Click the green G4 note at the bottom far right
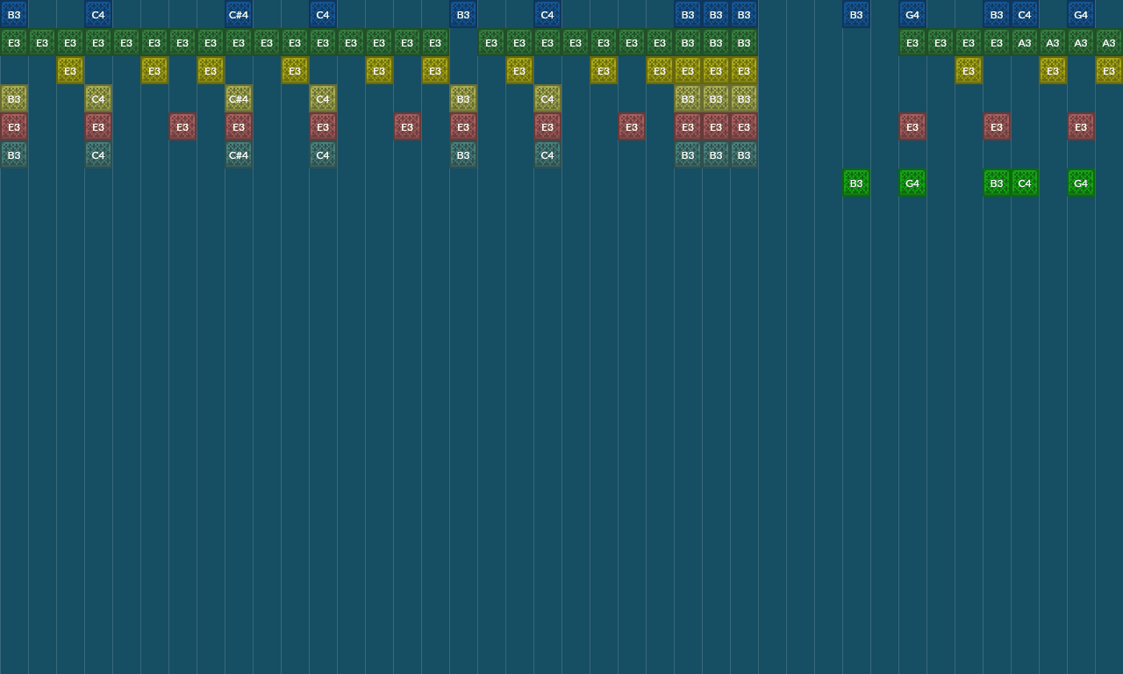 point(1080,183)
